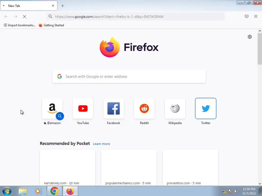The height and width of the screenshot is (196, 262).
Task: Open the Action Center flag tray icon
Action: pos(230,191)
